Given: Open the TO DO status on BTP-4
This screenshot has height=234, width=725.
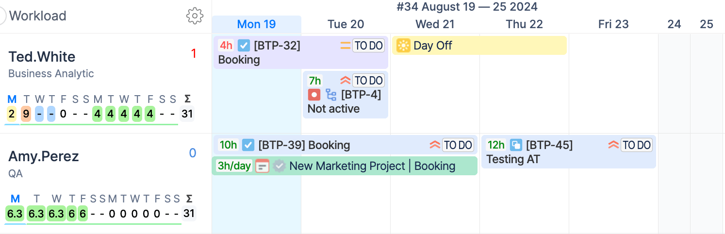Looking at the screenshot, I should (369, 81).
